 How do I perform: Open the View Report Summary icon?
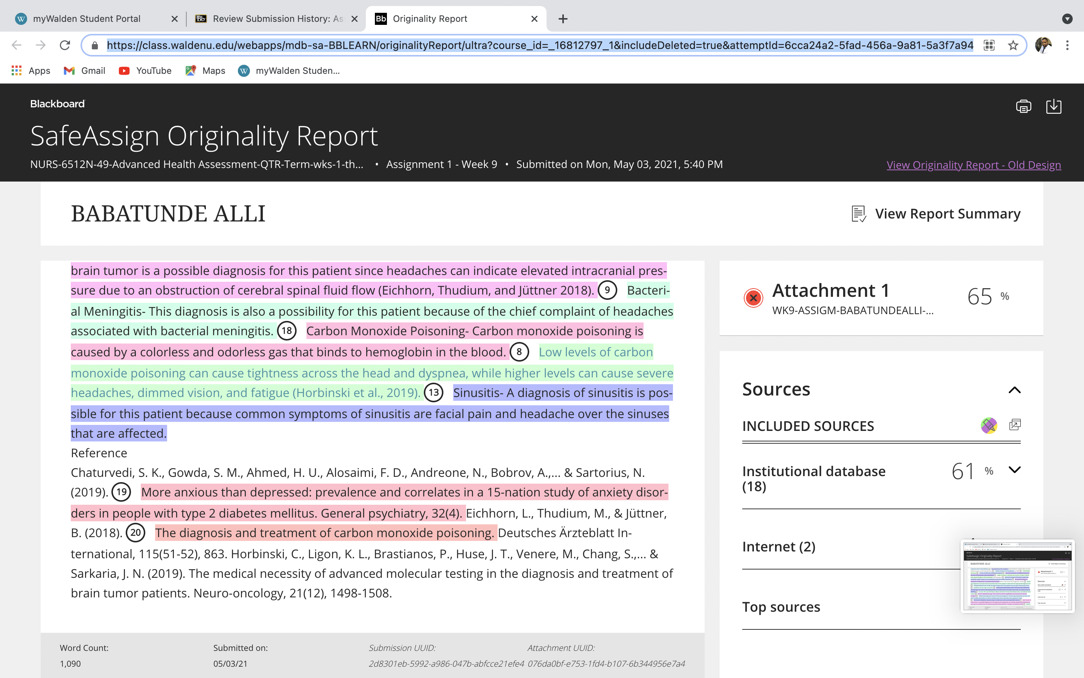pos(858,214)
